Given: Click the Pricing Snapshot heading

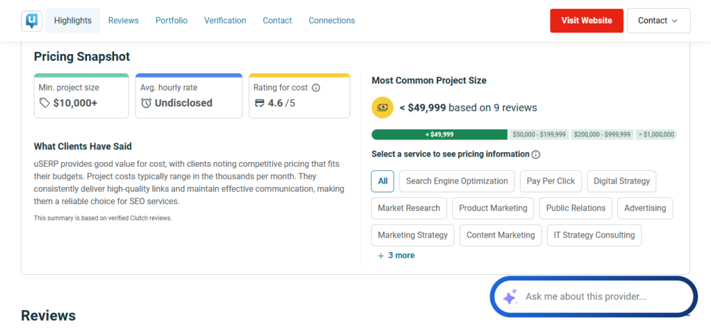Looking at the screenshot, I should click(82, 57).
